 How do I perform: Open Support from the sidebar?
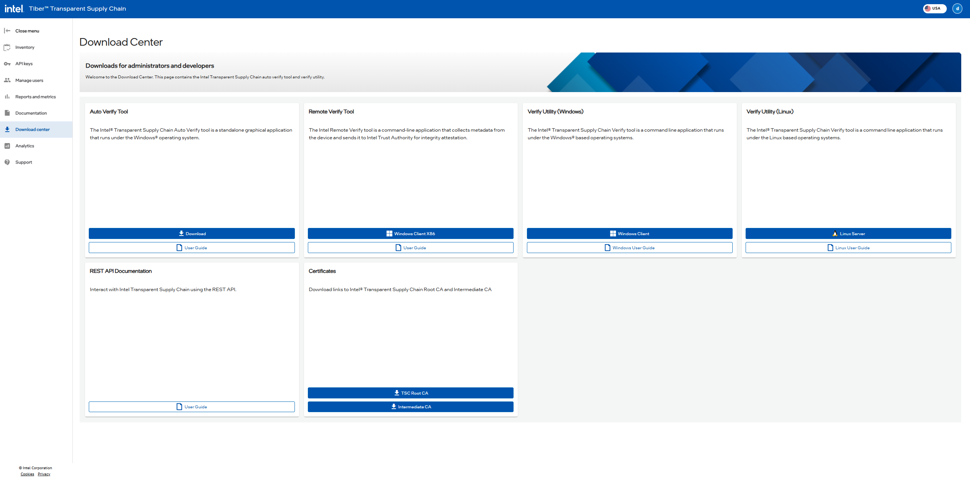(x=36, y=162)
